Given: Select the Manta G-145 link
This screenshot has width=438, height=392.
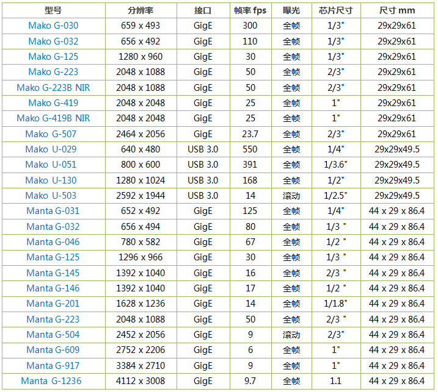Looking at the screenshot, I should point(53,273).
